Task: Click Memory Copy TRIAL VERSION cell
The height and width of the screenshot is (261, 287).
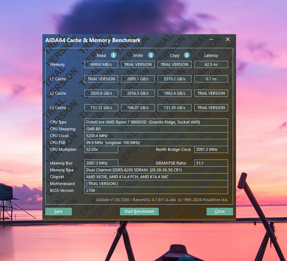Action: point(175,64)
